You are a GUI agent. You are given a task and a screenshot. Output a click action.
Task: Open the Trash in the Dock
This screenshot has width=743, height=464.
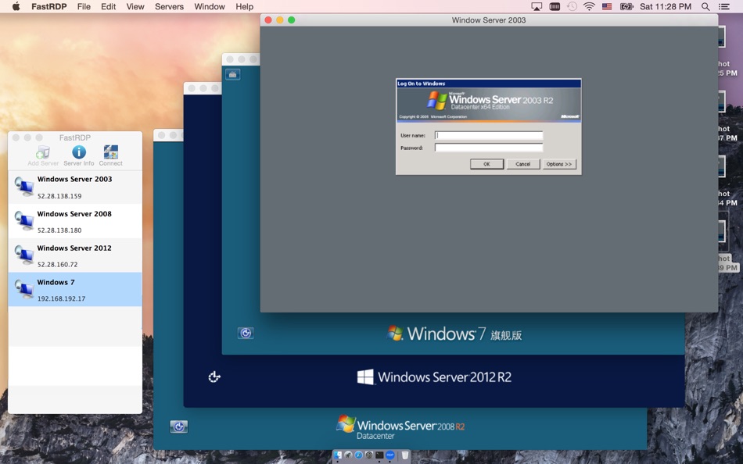point(405,455)
